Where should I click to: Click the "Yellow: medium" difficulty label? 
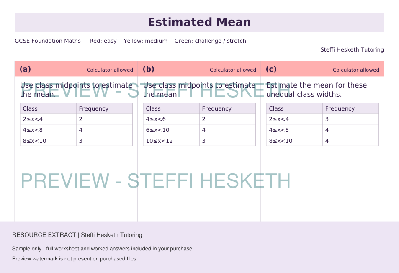click(146, 41)
